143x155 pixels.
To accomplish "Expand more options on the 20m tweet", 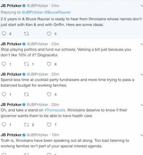I will 142,105.
